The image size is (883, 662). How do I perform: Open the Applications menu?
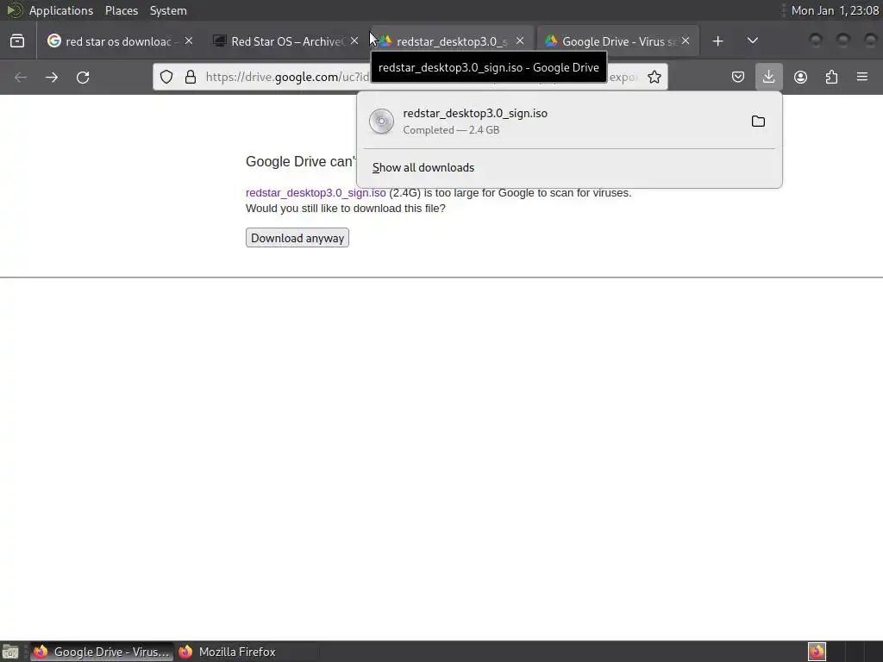pos(61,10)
